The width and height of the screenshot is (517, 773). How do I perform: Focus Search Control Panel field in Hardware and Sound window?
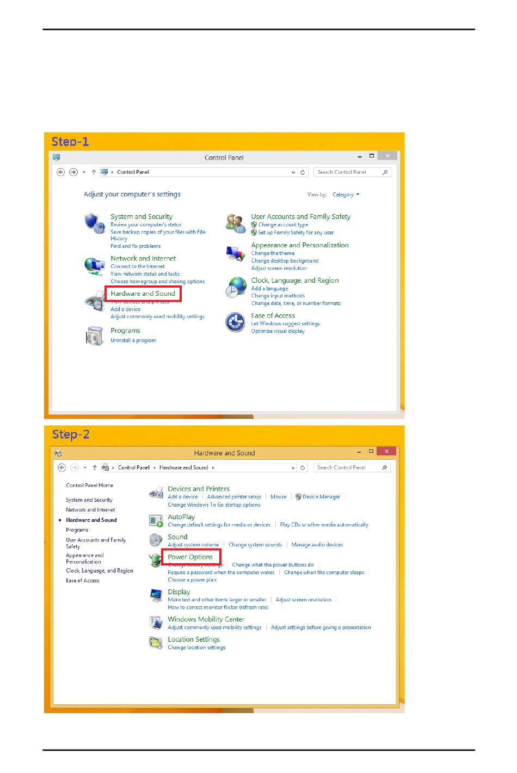pos(352,467)
